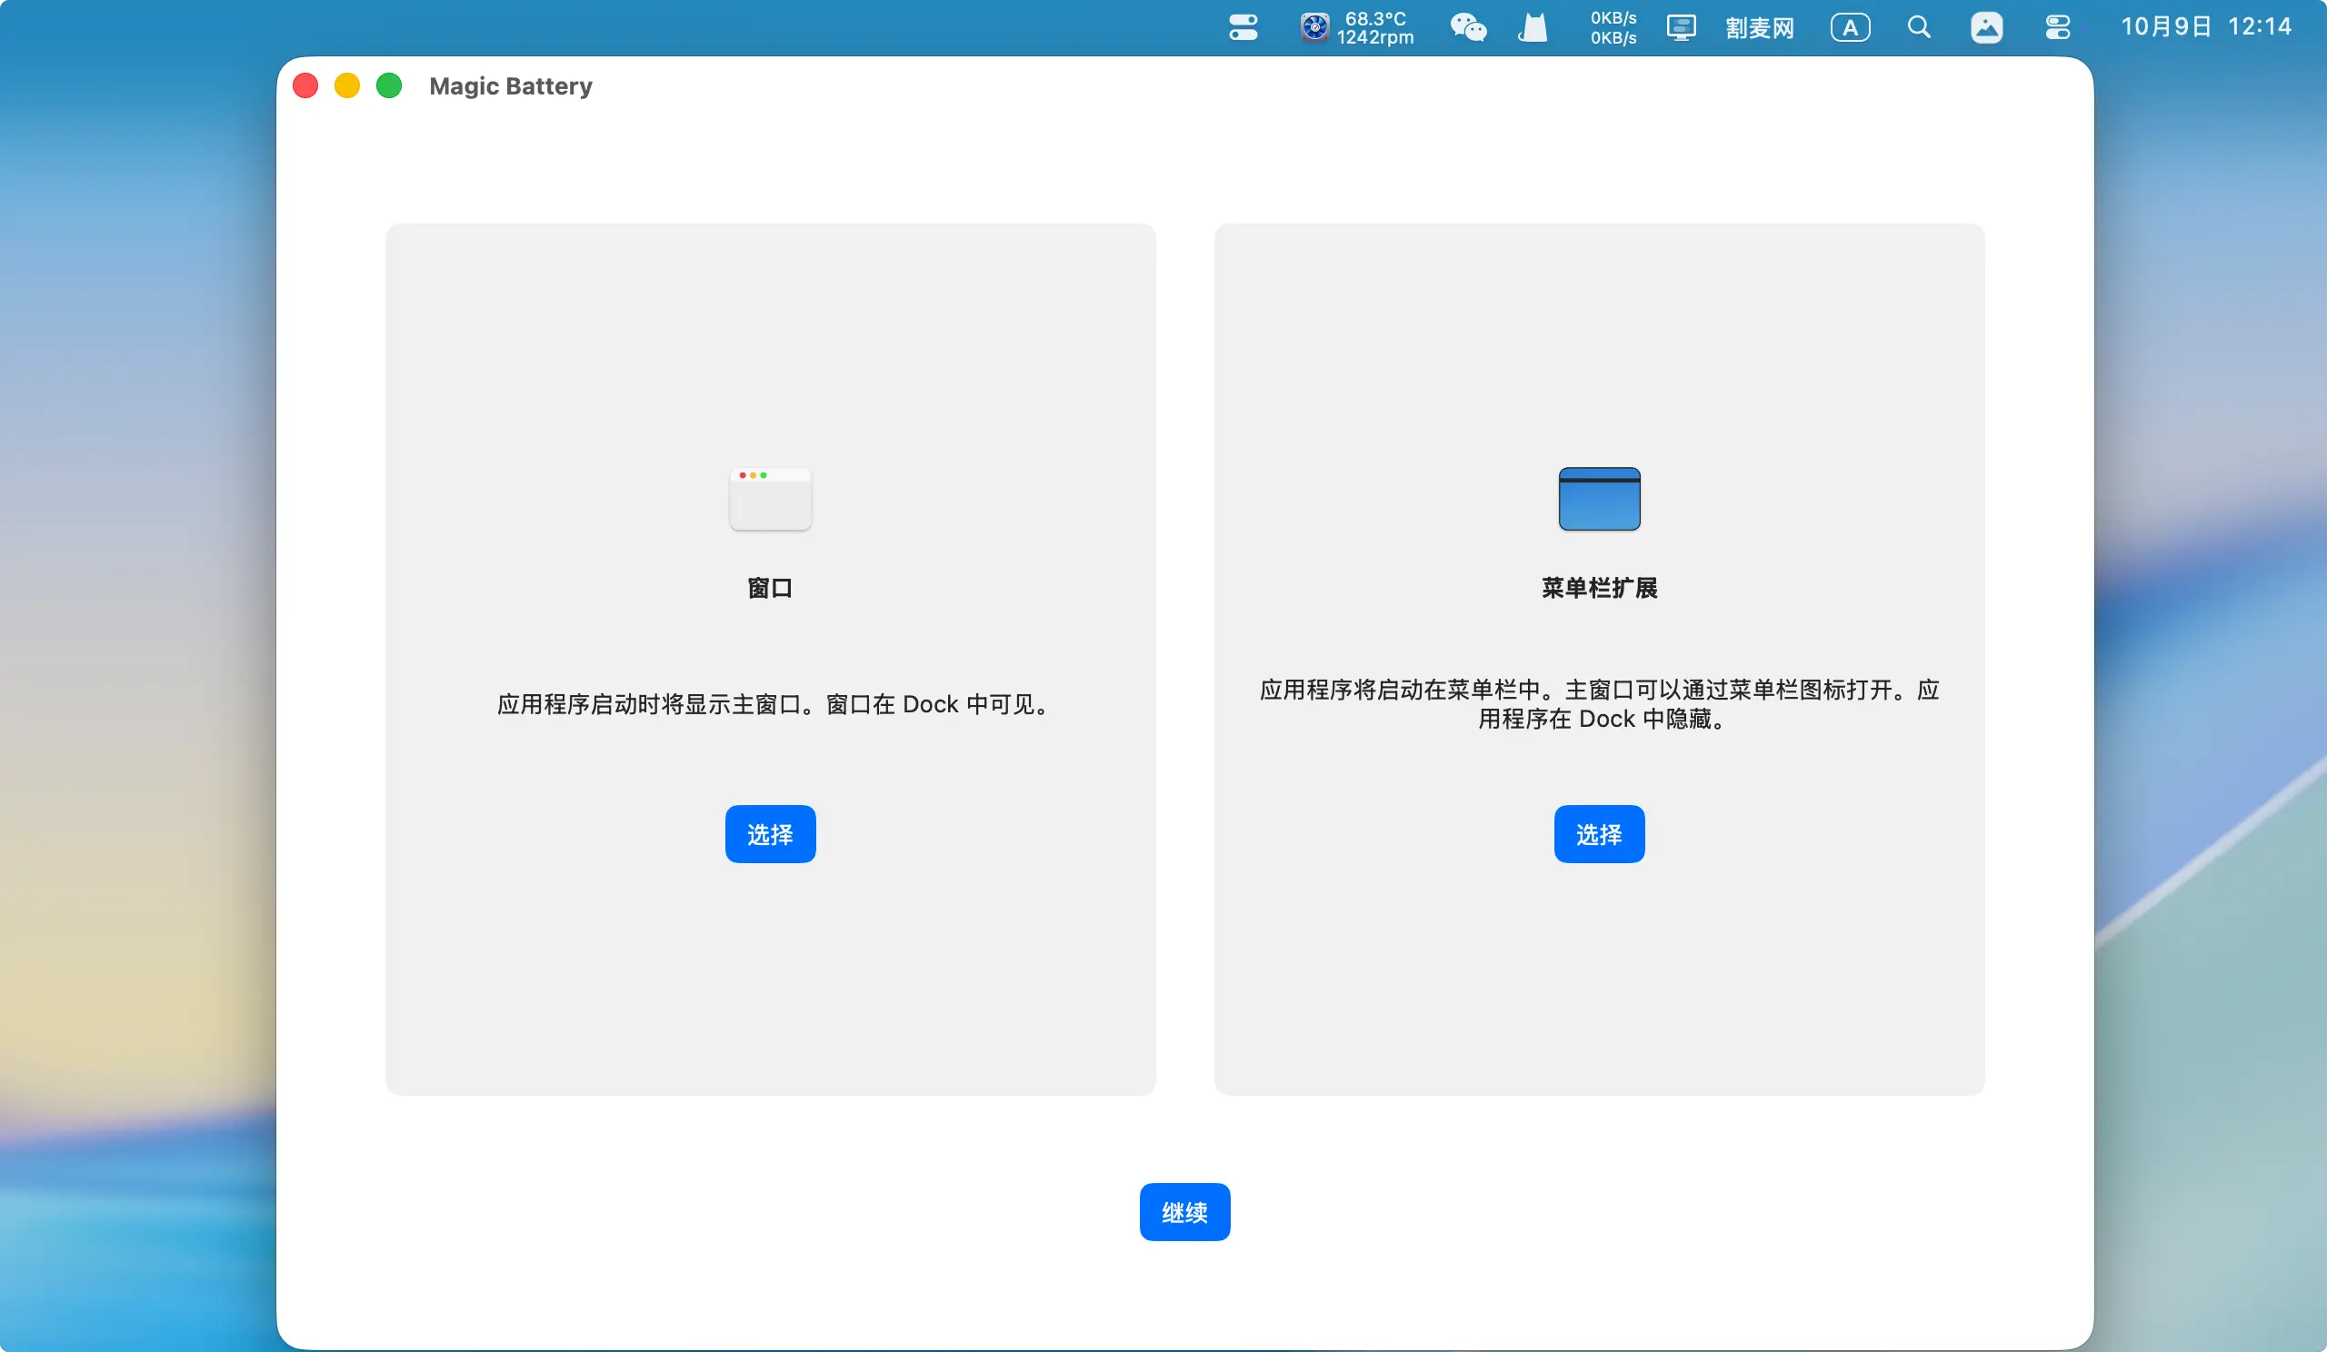Click the network speed KB/s indicator
The width and height of the screenshot is (2327, 1352).
[1613, 27]
